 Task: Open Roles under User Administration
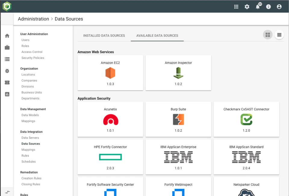(25, 46)
